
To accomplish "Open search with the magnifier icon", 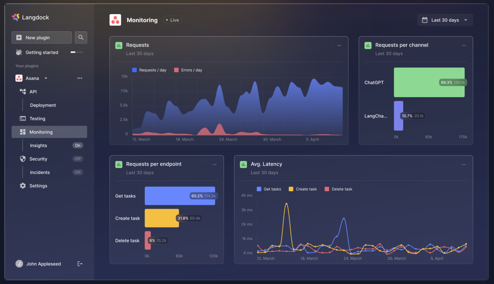I will pyautogui.click(x=81, y=38).
